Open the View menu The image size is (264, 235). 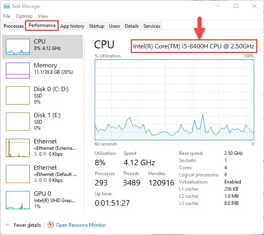pyautogui.click(x=43, y=16)
